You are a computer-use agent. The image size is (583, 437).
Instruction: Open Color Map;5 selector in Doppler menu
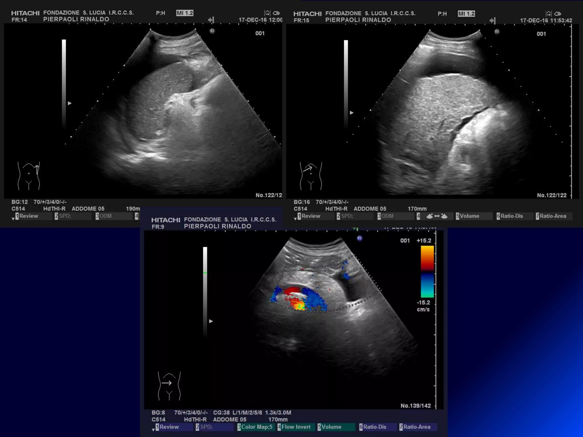(x=256, y=427)
